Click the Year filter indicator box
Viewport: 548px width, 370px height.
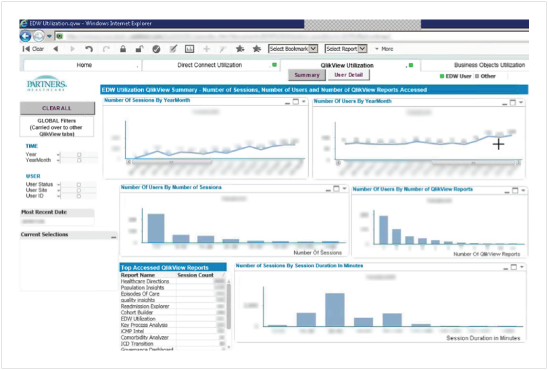[x=79, y=155]
